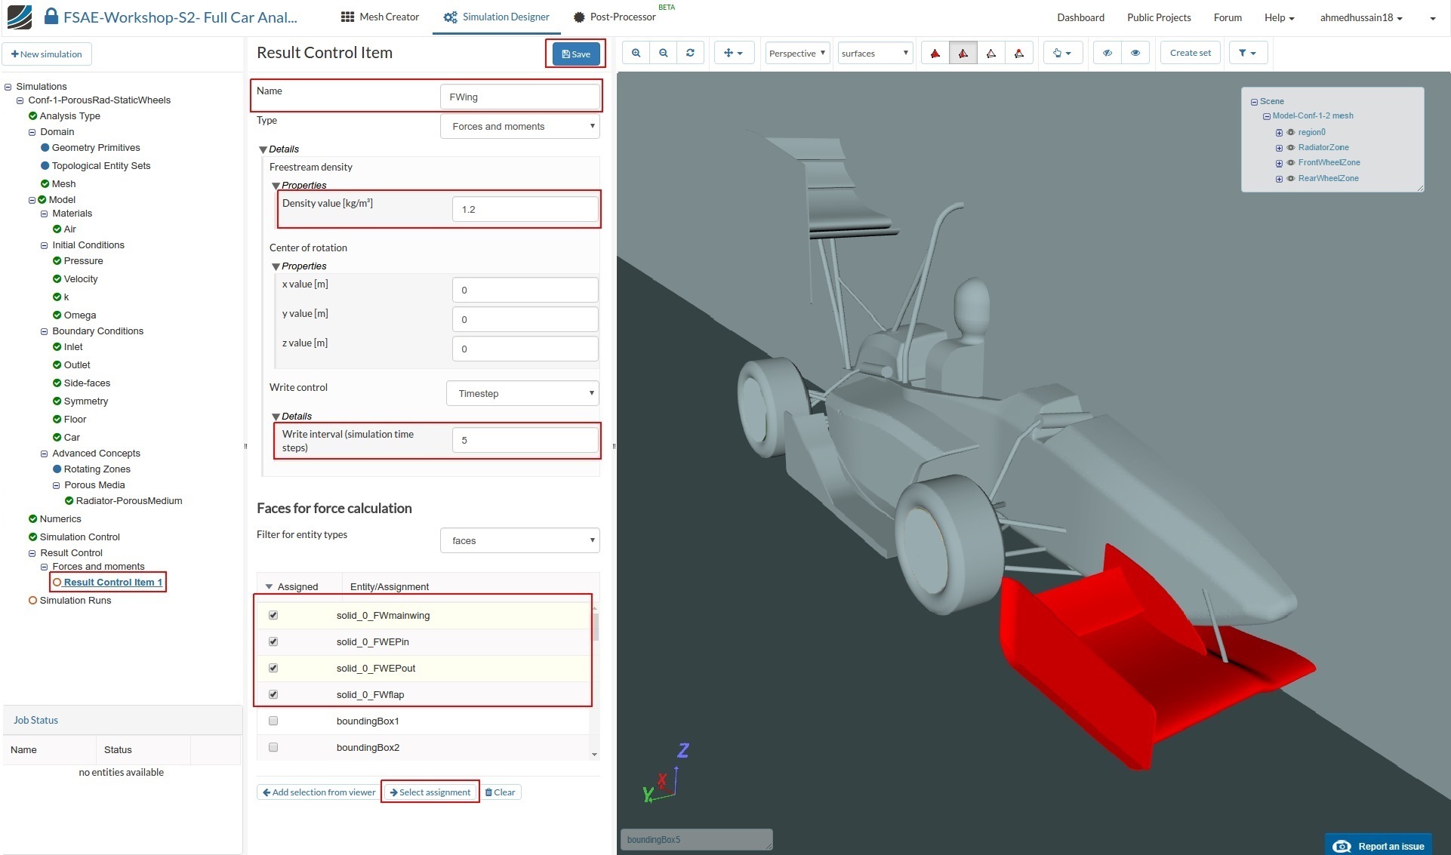This screenshot has width=1451, height=855.
Task: Check the boundingBox1 checkbox
Action: [x=273, y=721]
